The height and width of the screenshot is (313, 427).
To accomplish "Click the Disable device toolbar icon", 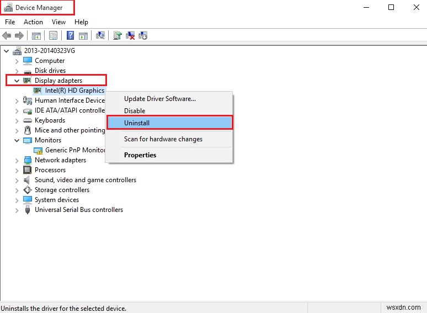I will coord(143,35).
